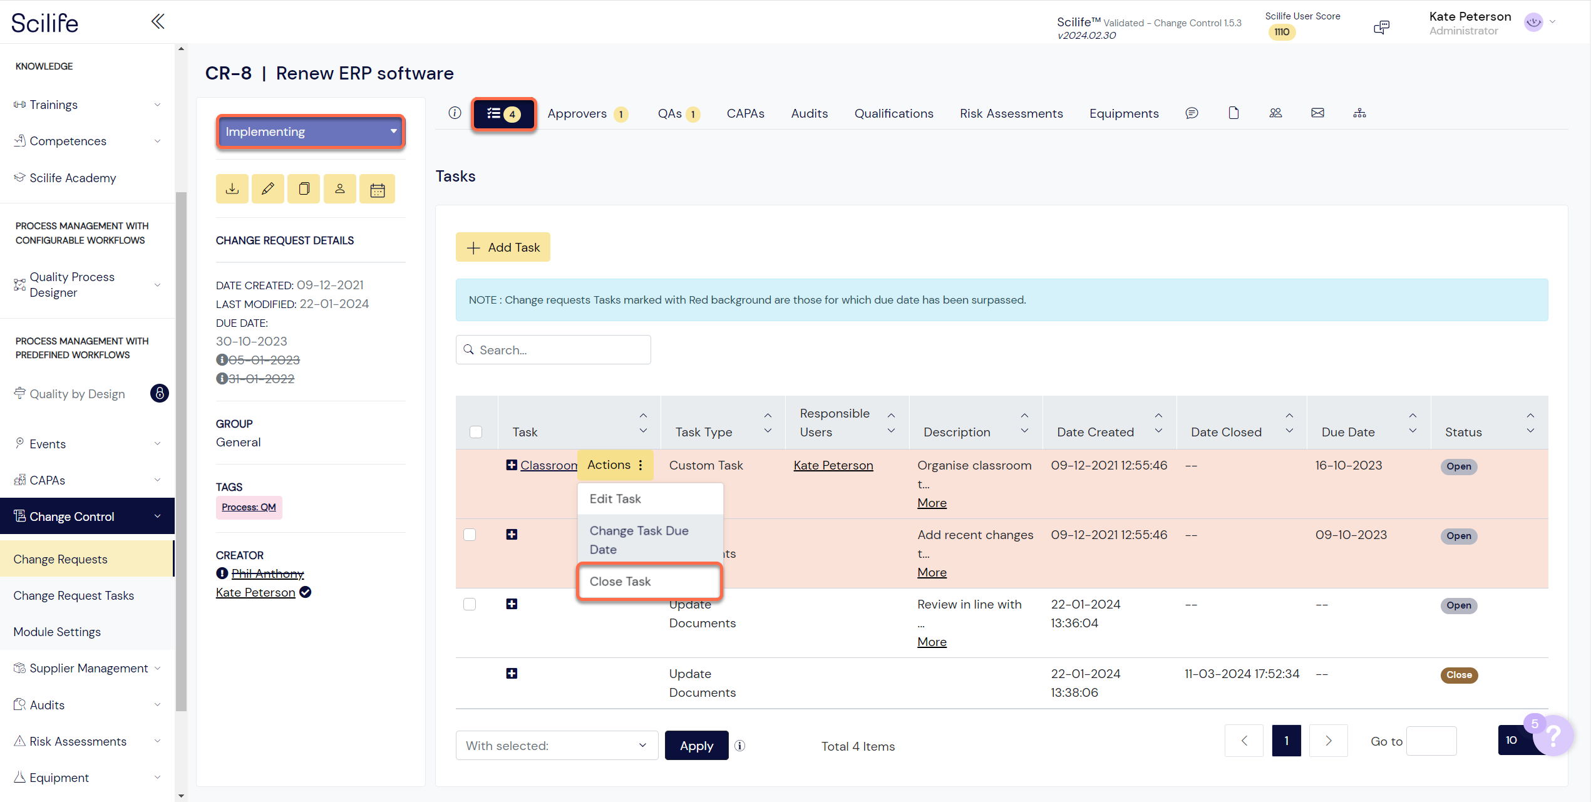Switch to the Risk Assessments tab
Image resolution: width=1591 pixels, height=802 pixels.
point(1011,113)
